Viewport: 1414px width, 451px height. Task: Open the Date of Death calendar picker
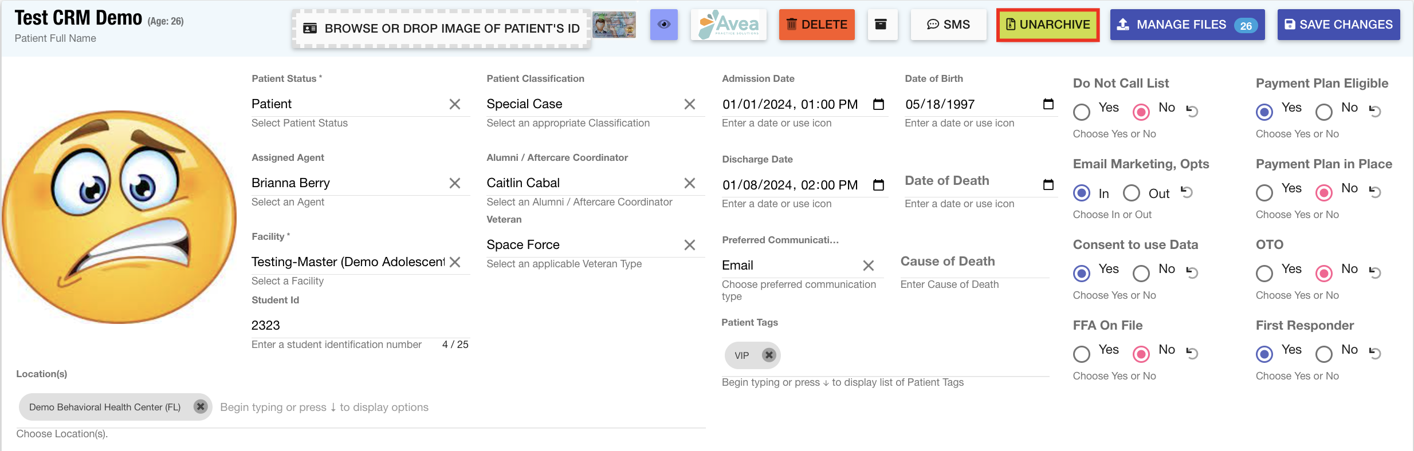(x=1048, y=184)
